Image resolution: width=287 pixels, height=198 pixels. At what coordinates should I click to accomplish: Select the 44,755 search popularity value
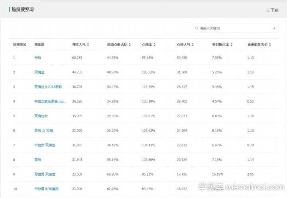pos(77,72)
